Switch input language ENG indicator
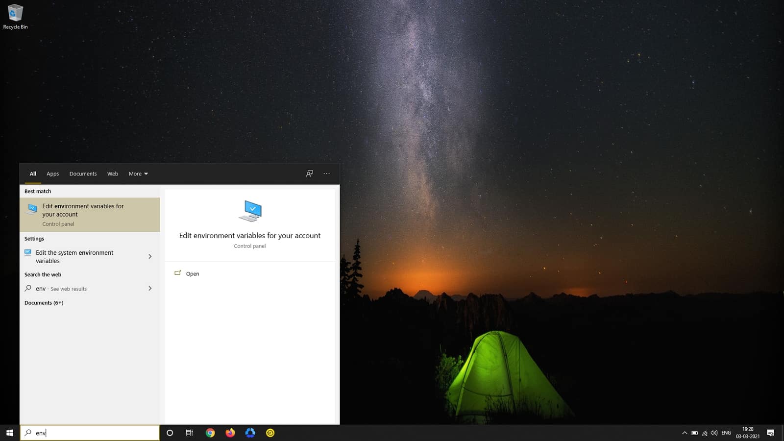The width and height of the screenshot is (784, 441). [x=726, y=433]
